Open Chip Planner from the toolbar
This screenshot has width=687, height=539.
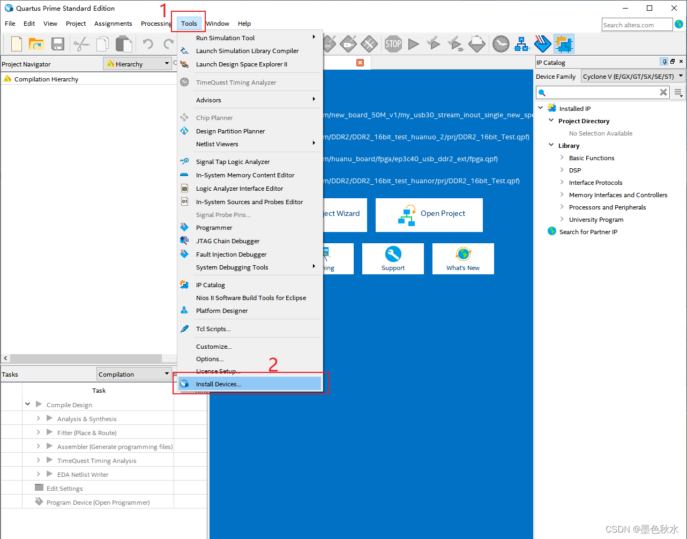[x=369, y=44]
